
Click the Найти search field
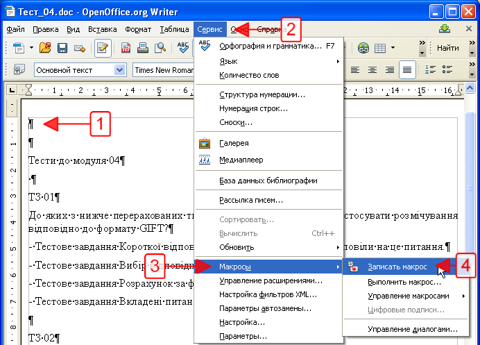(x=448, y=48)
